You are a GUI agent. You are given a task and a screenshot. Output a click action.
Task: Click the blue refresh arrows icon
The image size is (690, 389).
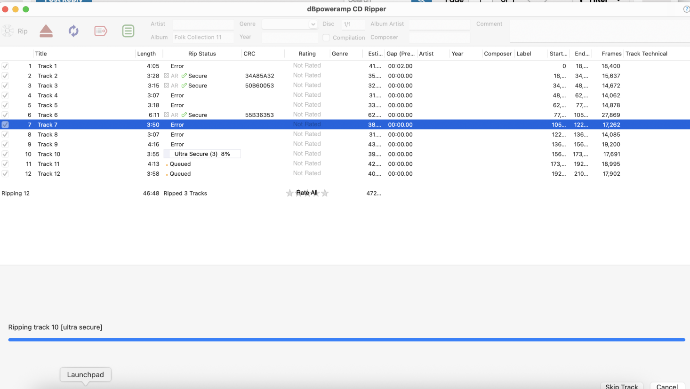click(73, 31)
